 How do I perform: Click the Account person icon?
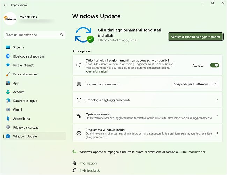pos(8,92)
